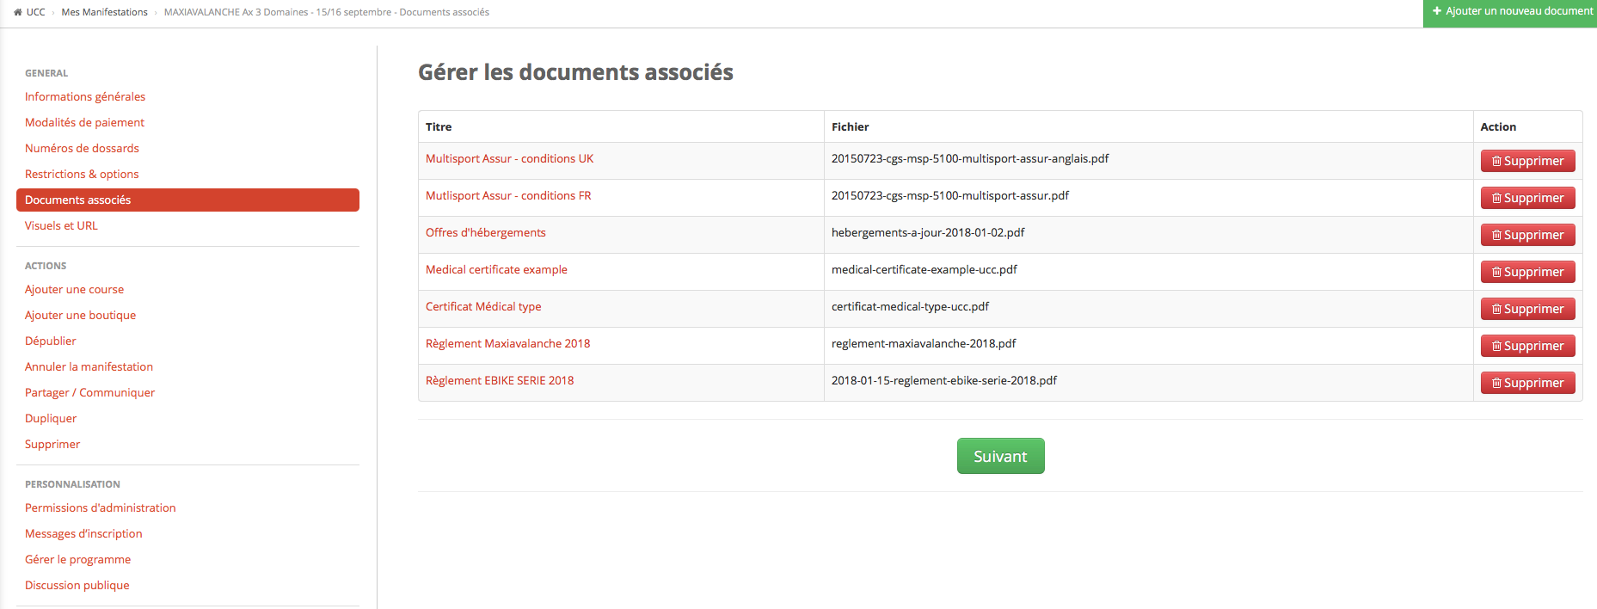
Task: Open Partager / Communiquer link
Action: [89, 392]
